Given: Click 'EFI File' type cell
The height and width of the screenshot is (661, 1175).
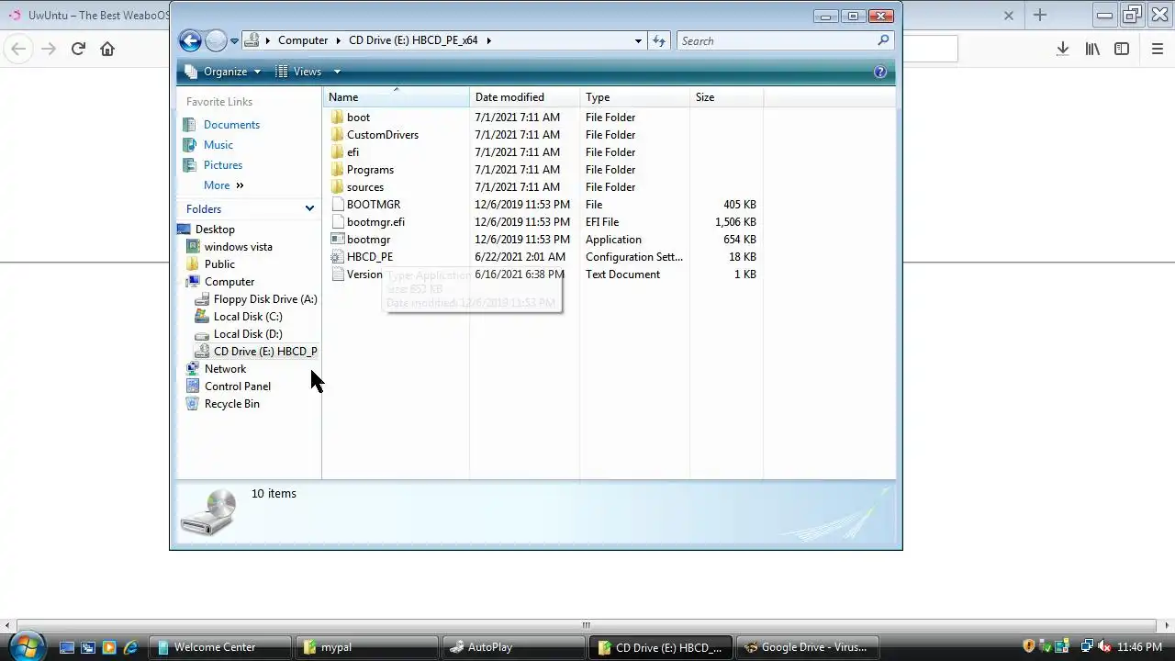Looking at the screenshot, I should click(602, 222).
